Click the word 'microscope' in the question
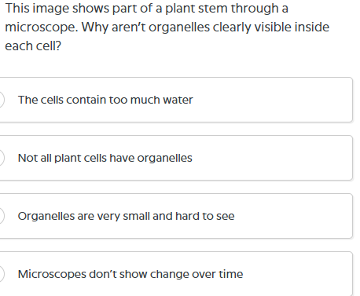This screenshot has width=360, height=296. (x=41, y=27)
